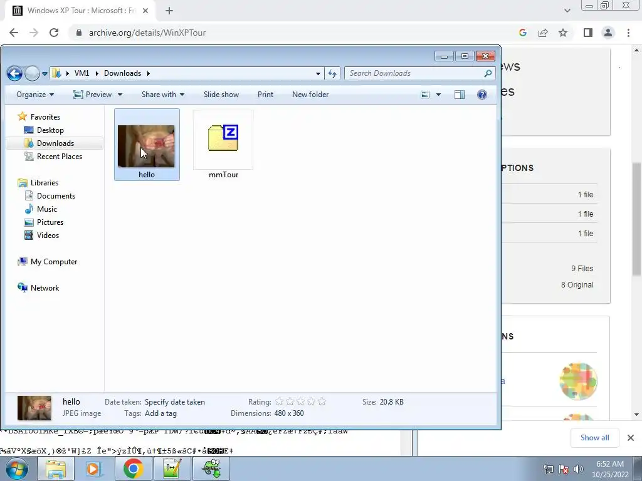This screenshot has height=481, width=642.
Task: Click the Explorer back arrow button
Action: pyautogui.click(x=14, y=74)
